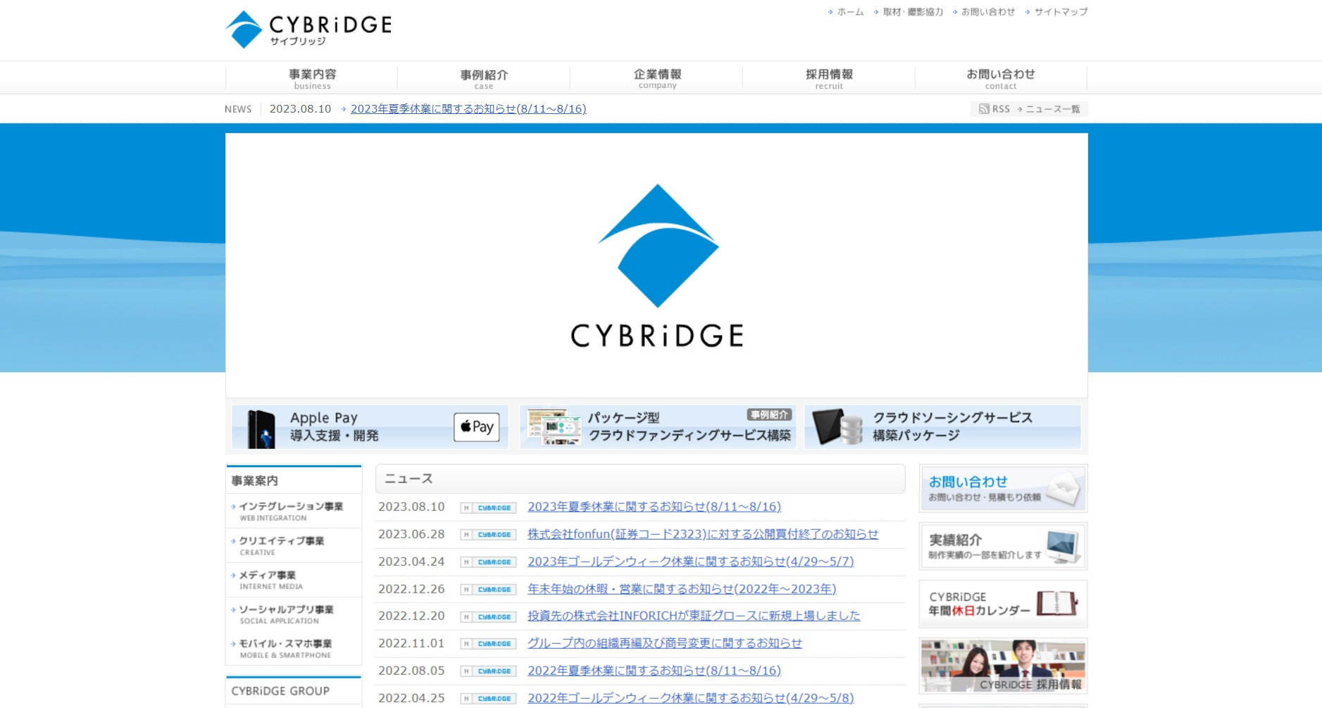Image resolution: width=1322 pixels, height=708 pixels.
Task: Open クラウドソーシングサービス構築パッケージ banner
Action: [x=942, y=426]
